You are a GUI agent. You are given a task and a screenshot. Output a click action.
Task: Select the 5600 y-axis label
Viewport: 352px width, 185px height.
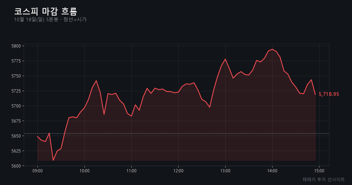pyautogui.click(x=16, y=166)
